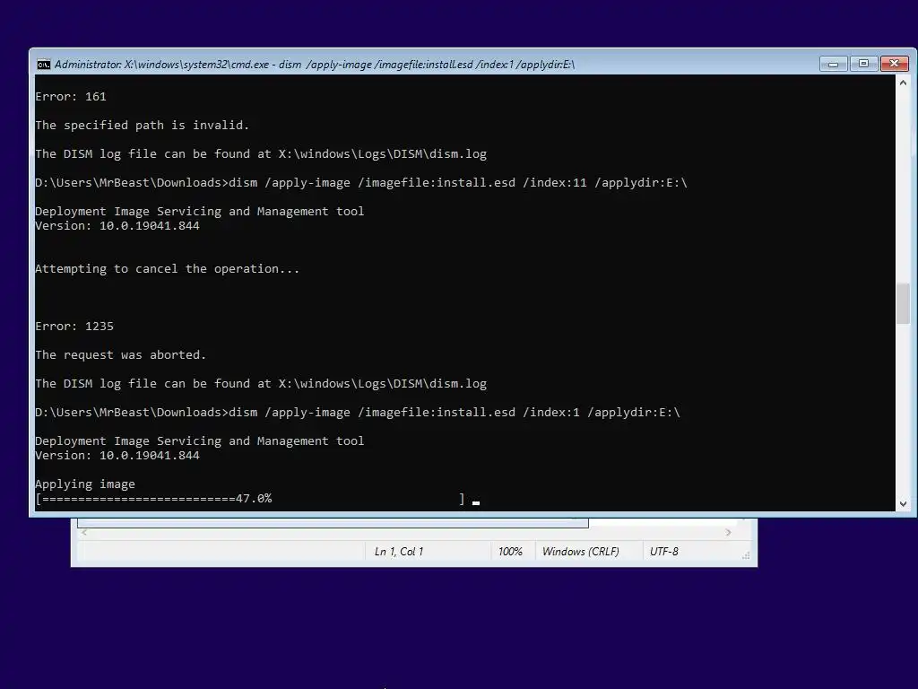Click the 'Error: 161' line
Image resolution: width=918 pixels, height=689 pixels.
point(71,97)
